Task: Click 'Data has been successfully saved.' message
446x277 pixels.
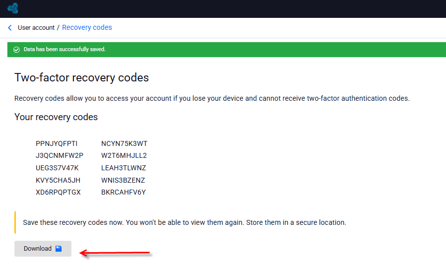Action: click(x=64, y=49)
